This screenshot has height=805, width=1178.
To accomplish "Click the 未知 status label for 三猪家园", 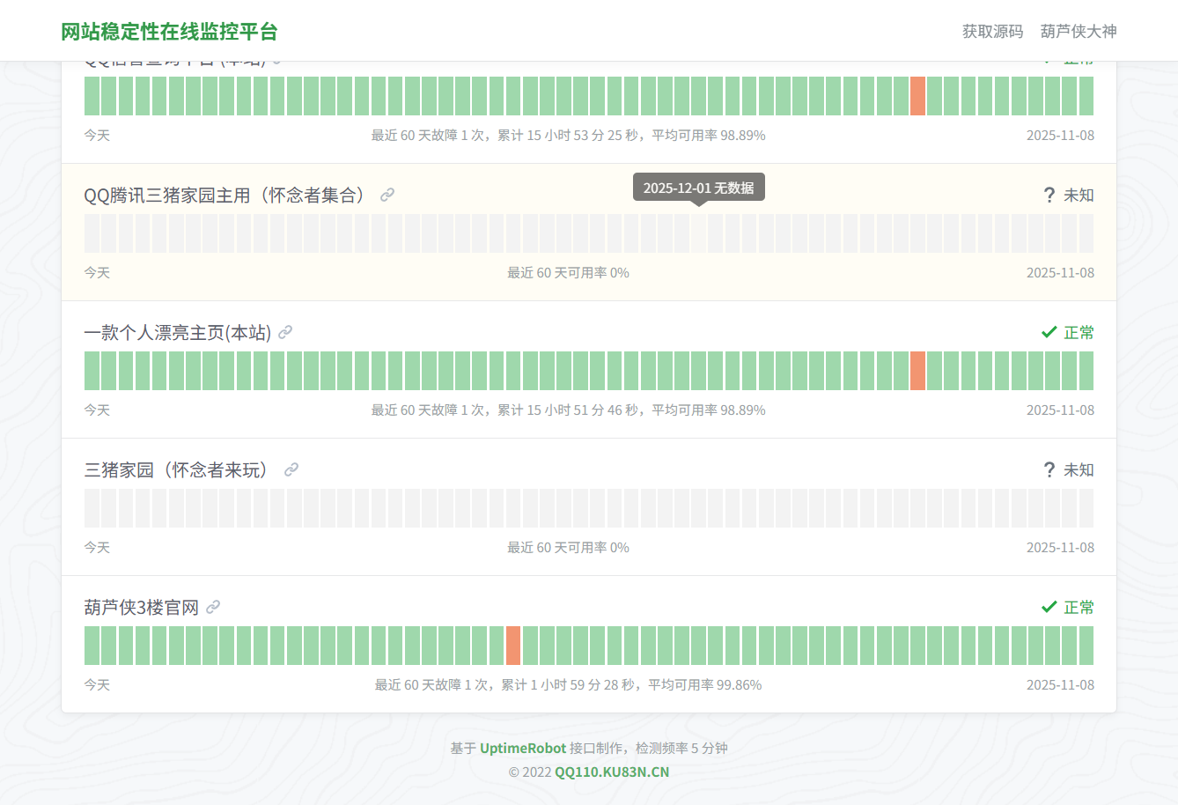I will coord(1080,469).
